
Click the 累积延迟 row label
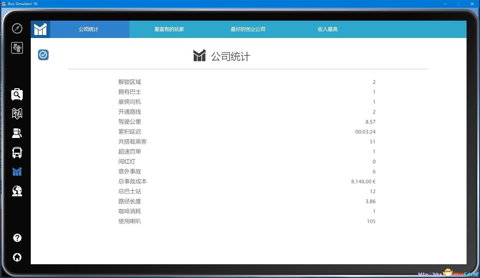coord(130,132)
